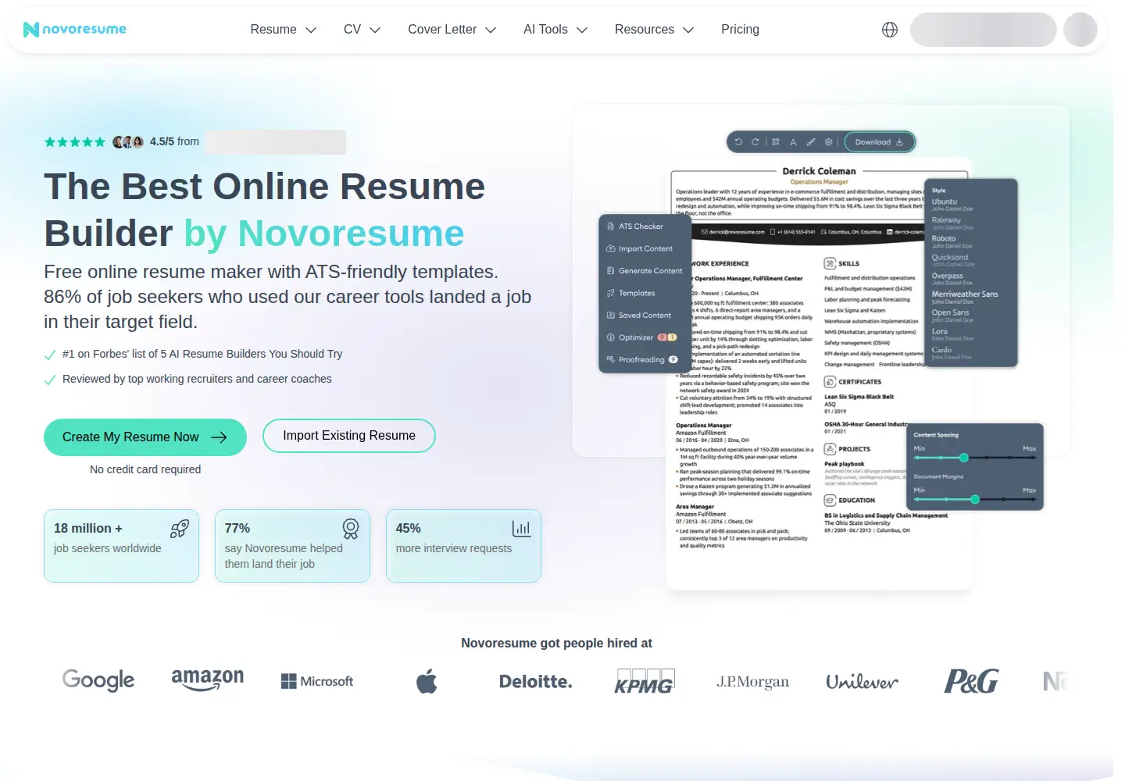Viewport: 1125px width, 781px height.
Task: Click the Generate Content item in preview panel
Action: point(645,271)
